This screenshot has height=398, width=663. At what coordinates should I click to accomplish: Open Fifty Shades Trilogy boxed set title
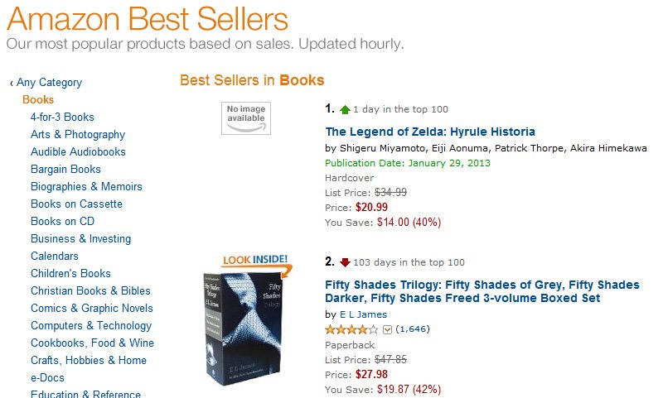tap(482, 291)
